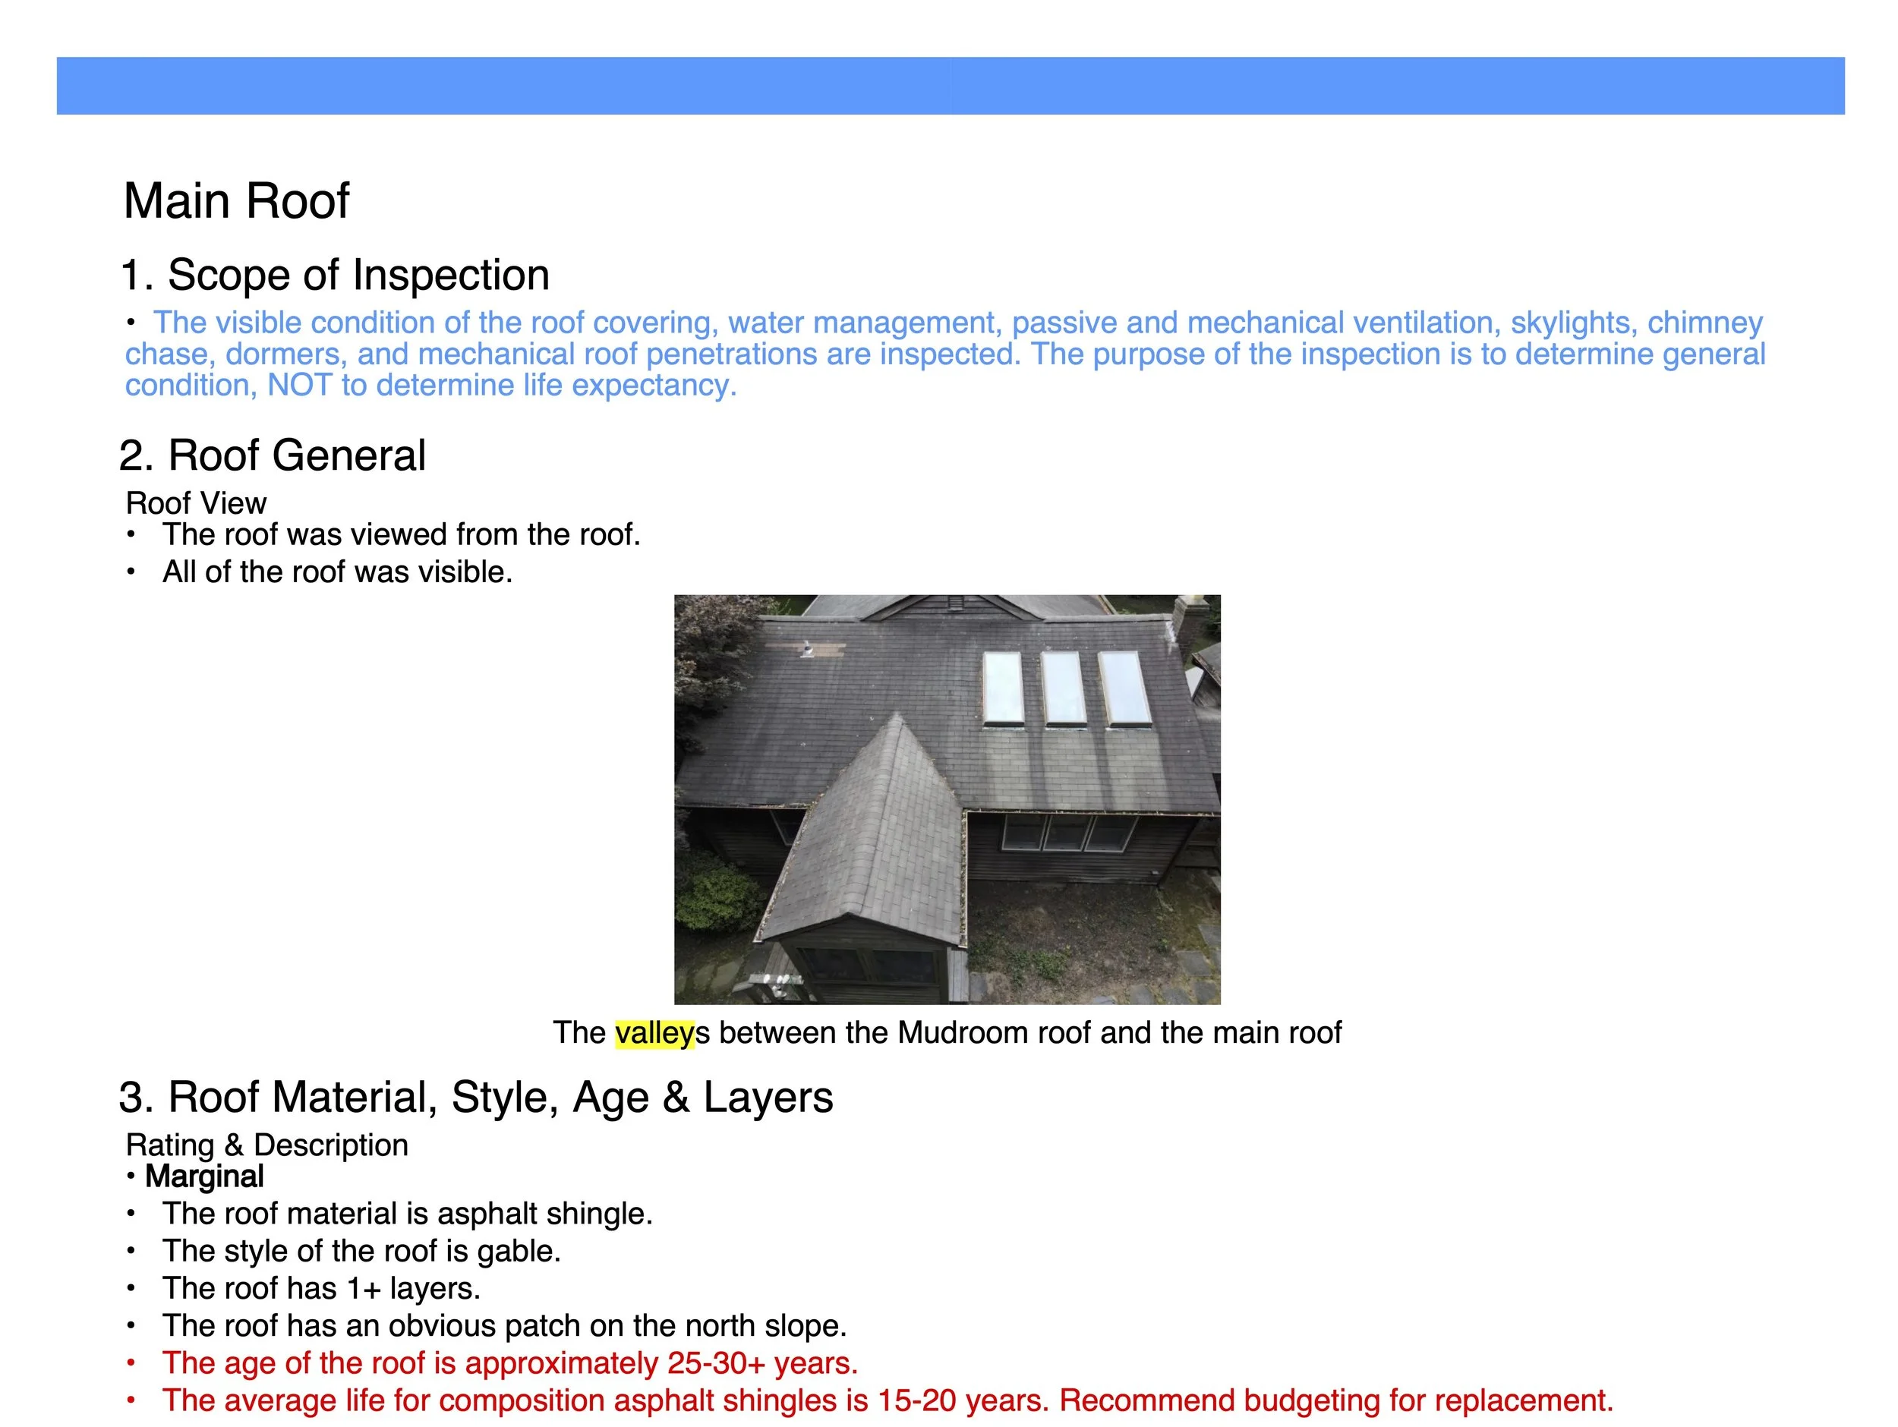
Task: Select the 'All of the roof was visible' bullet
Action: point(337,571)
